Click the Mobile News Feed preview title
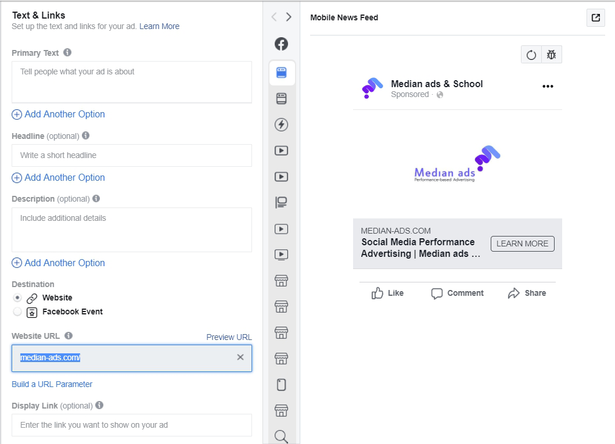Screen dimensions: 615x444 tap(344, 17)
